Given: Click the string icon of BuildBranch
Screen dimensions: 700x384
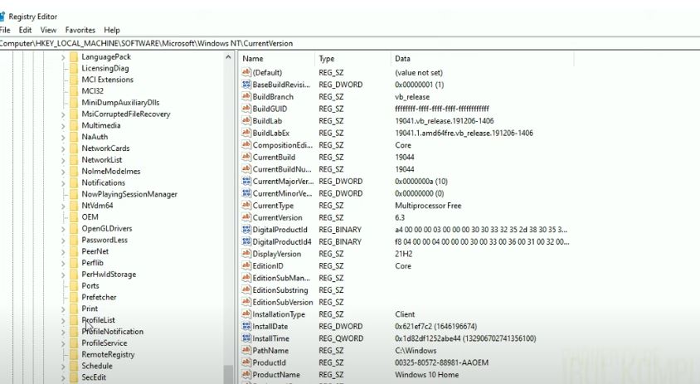Looking at the screenshot, I should (246, 96).
